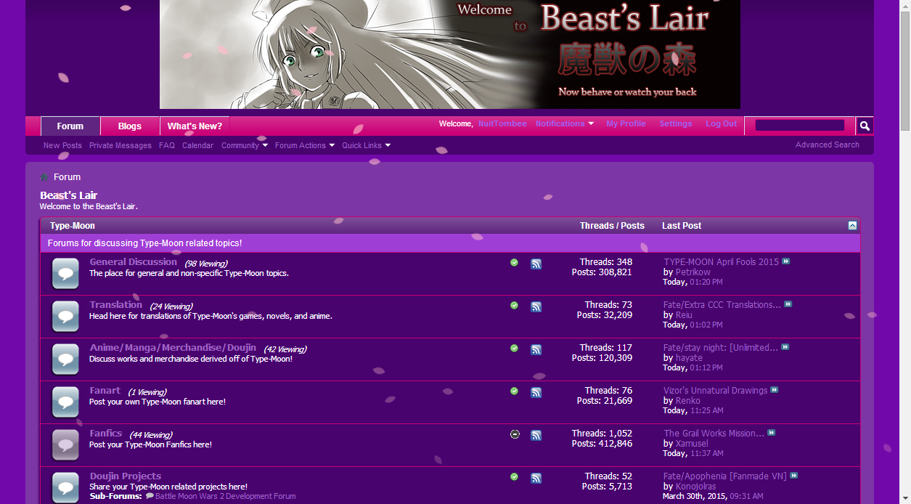Open Settings link in the header
This screenshot has height=504, width=911.
tap(676, 123)
